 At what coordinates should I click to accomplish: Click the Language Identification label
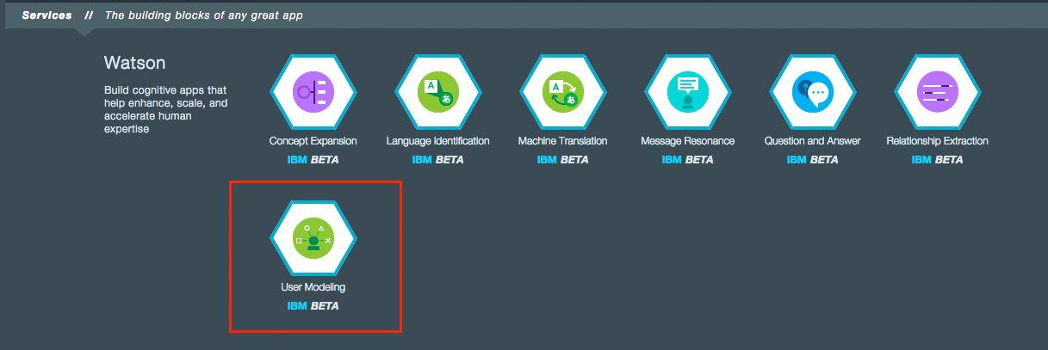coord(438,141)
